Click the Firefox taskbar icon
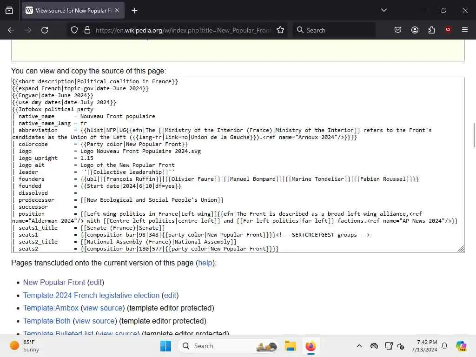476x357 pixels. click(311, 346)
